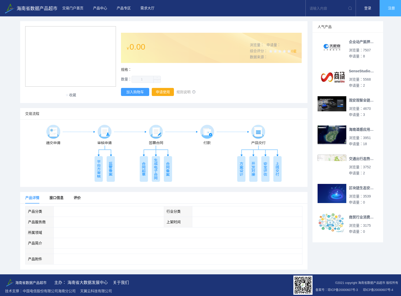Open 商贸行业消费 product thumbnail
Image resolution: width=401 pixels, height=296 pixels.
point(332,223)
